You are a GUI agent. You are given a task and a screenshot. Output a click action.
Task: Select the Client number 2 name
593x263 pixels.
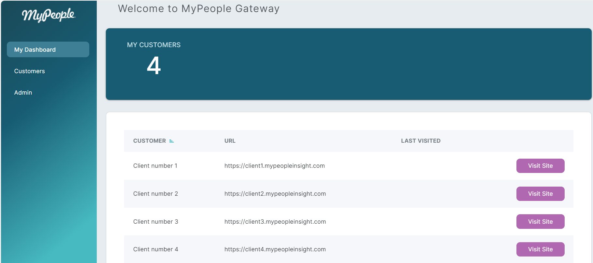(156, 194)
